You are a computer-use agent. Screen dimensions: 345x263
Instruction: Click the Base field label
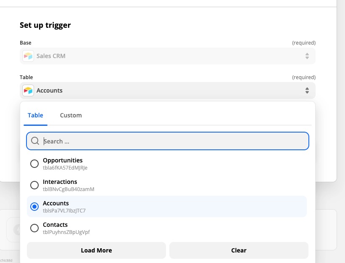(x=26, y=43)
